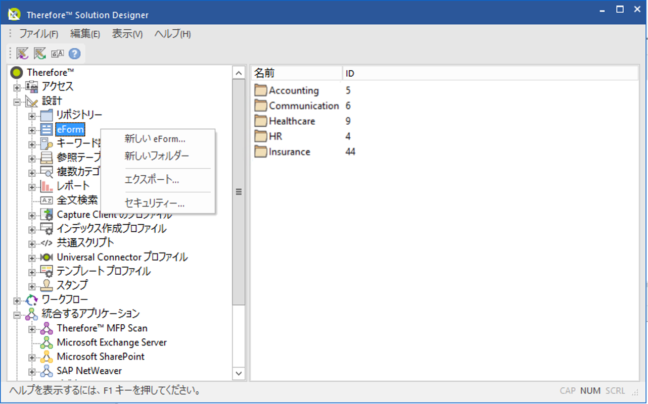The width and height of the screenshot is (648, 404).
Task: Click the 参照テーブル drawer icon
Action: click(47, 158)
